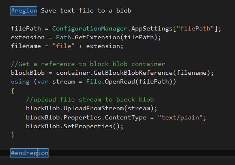Place cursor on ConfigurationManager class name
This screenshot has height=165, width=235.
tap(90, 28)
